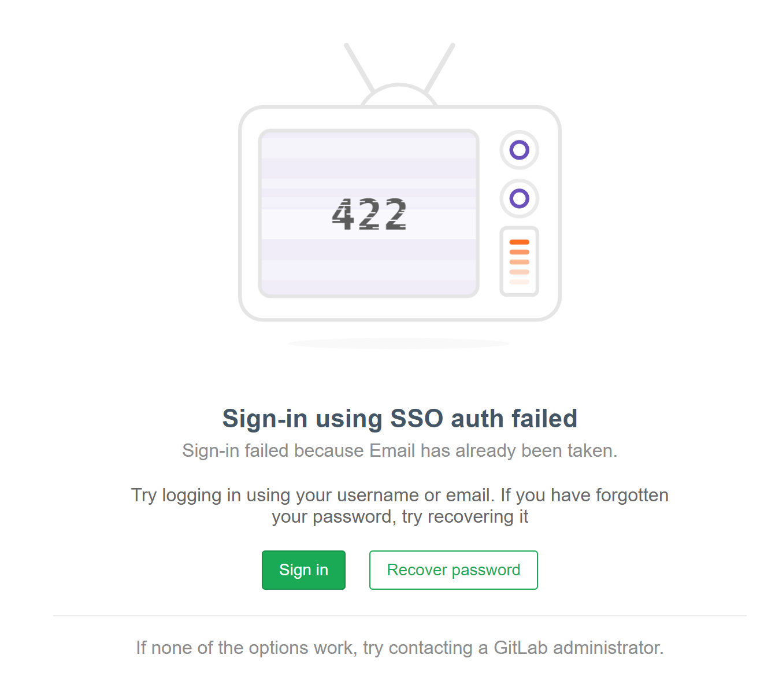The height and width of the screenshot is (684, 764).
Task: Click the 'Try logging in using your username' line
Action: pos(399,495)
